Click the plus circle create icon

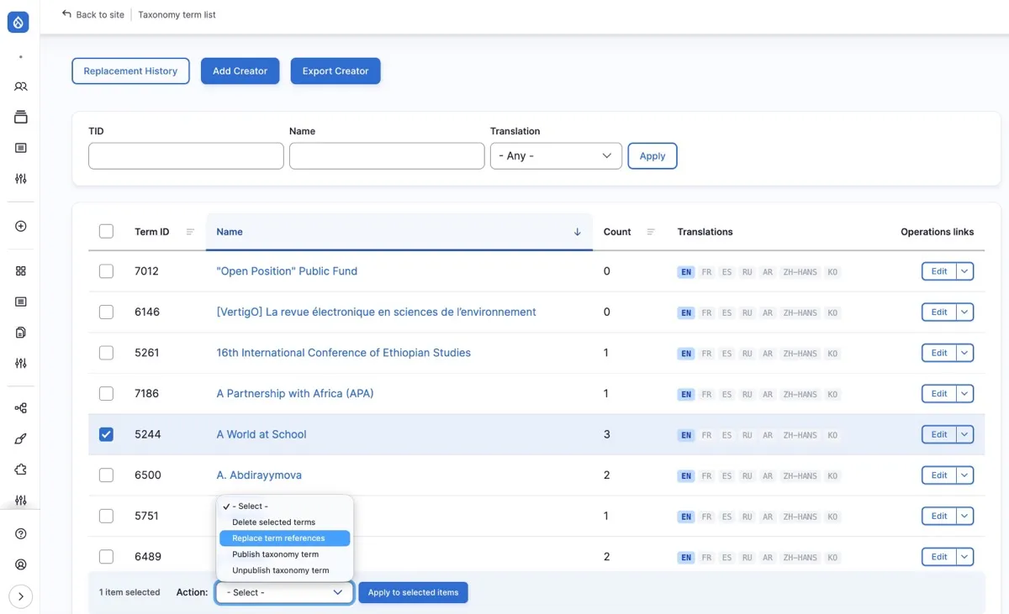pyautogui.click(x=21, y=226)
